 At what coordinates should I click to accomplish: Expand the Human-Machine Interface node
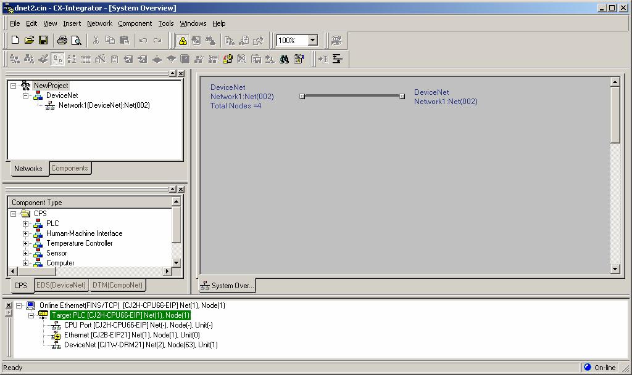click(x=25, y=233)
